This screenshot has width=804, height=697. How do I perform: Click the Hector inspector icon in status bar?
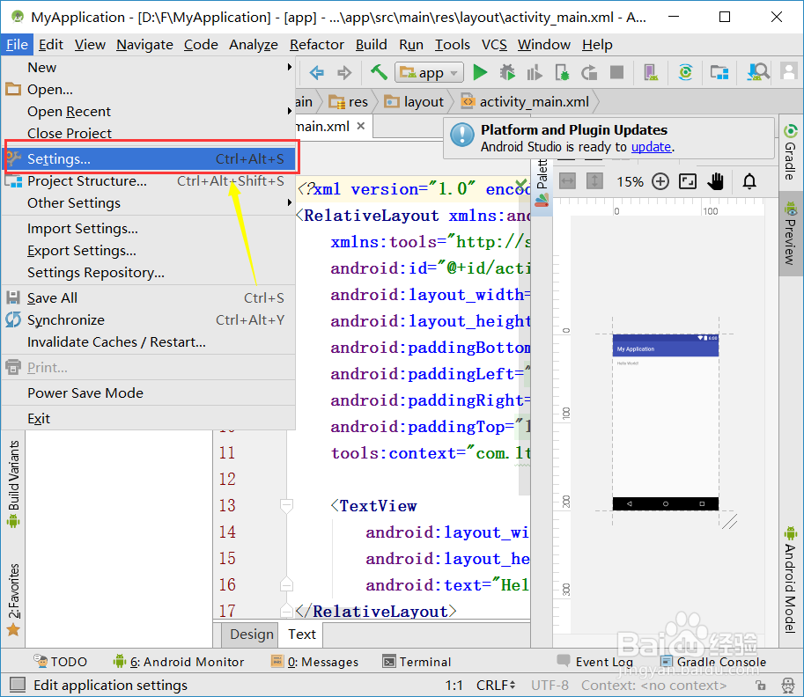tap(789, 686)
